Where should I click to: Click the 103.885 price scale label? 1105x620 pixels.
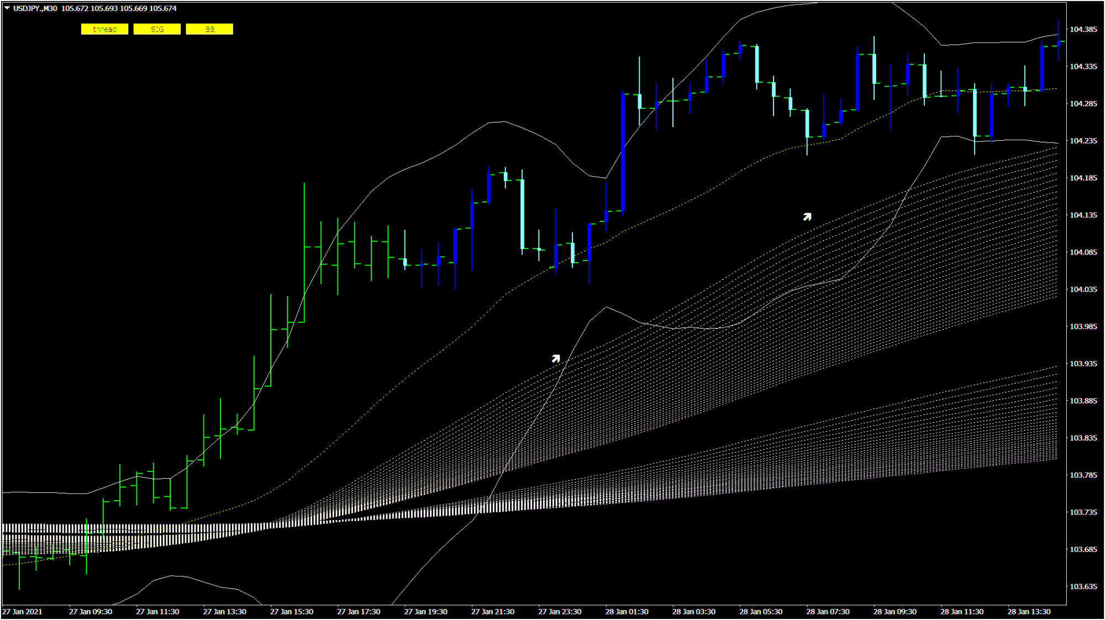1083,401
